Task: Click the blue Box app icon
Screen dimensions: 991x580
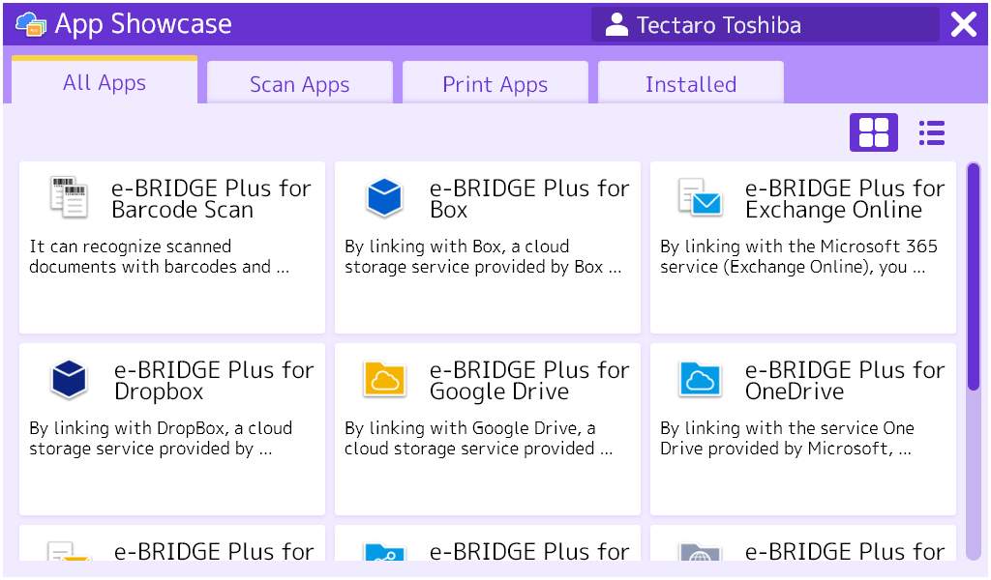Action: pos(384,197)
